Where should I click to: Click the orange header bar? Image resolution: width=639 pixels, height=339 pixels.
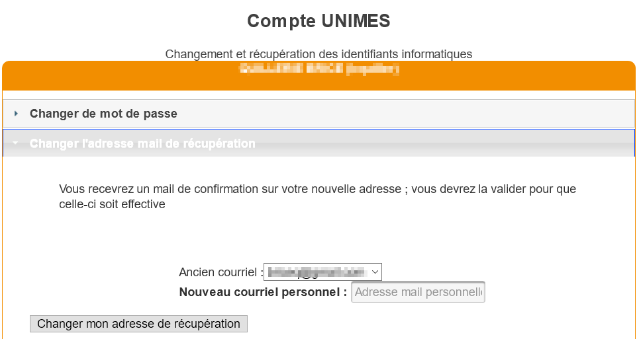point(530,76)
